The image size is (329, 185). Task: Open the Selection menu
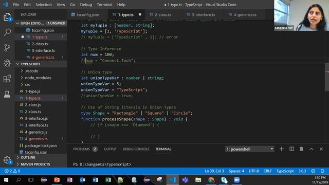[x=43, y=5]
